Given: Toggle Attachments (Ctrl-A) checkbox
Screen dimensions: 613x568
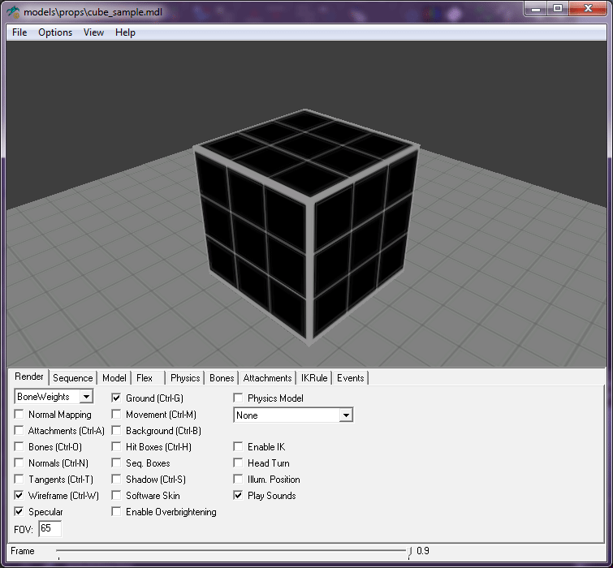Looking at the screenshot, I should tap(19, 431).
